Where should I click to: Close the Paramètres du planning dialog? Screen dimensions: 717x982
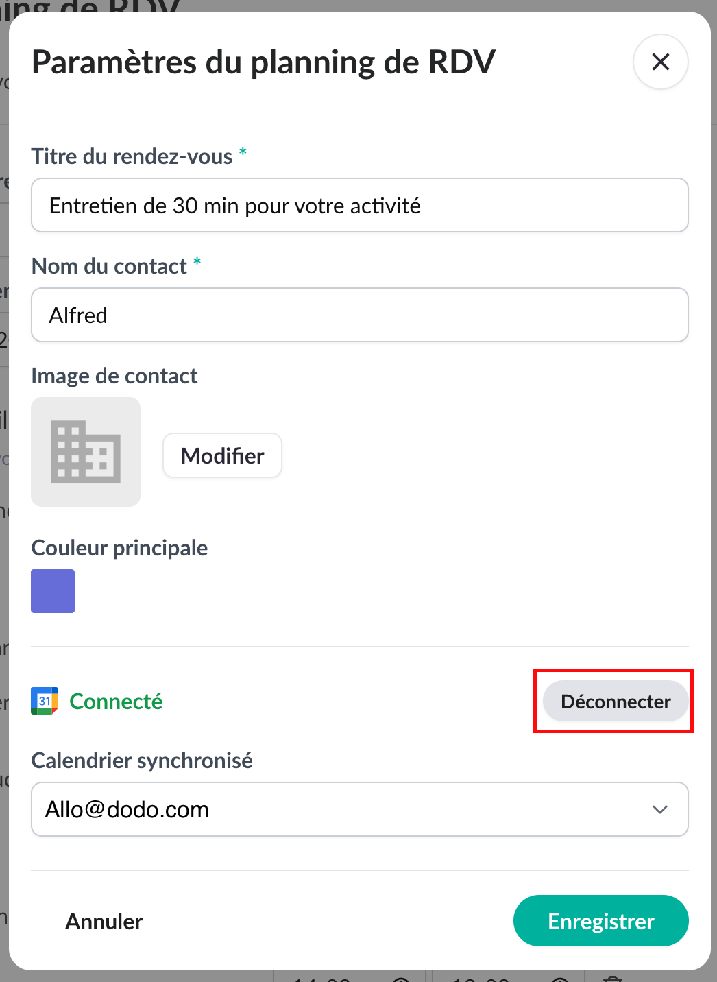[x=660, y=62]
